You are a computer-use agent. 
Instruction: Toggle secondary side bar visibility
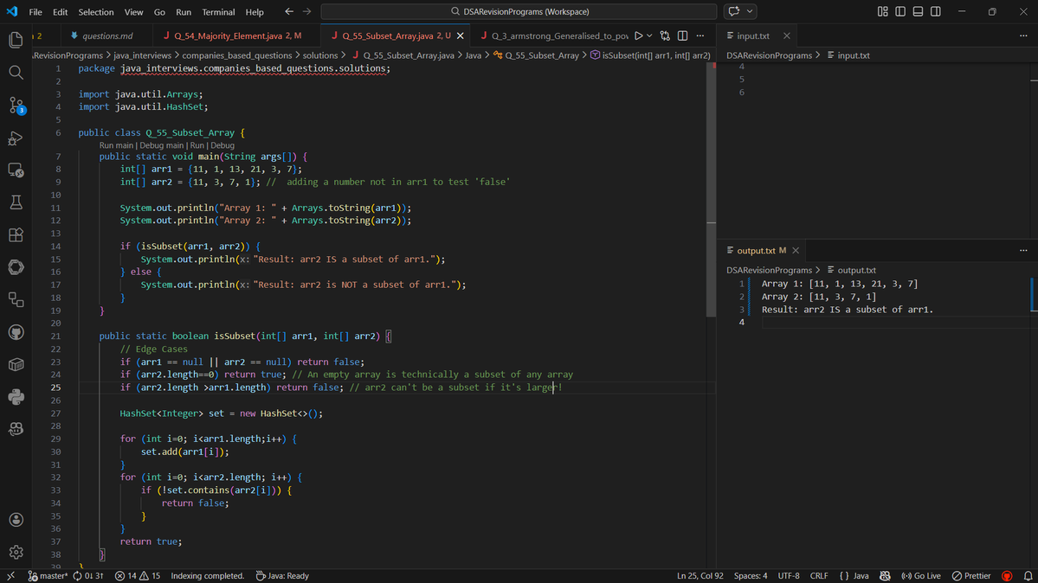pyautogui.click(x=935, y=11)
